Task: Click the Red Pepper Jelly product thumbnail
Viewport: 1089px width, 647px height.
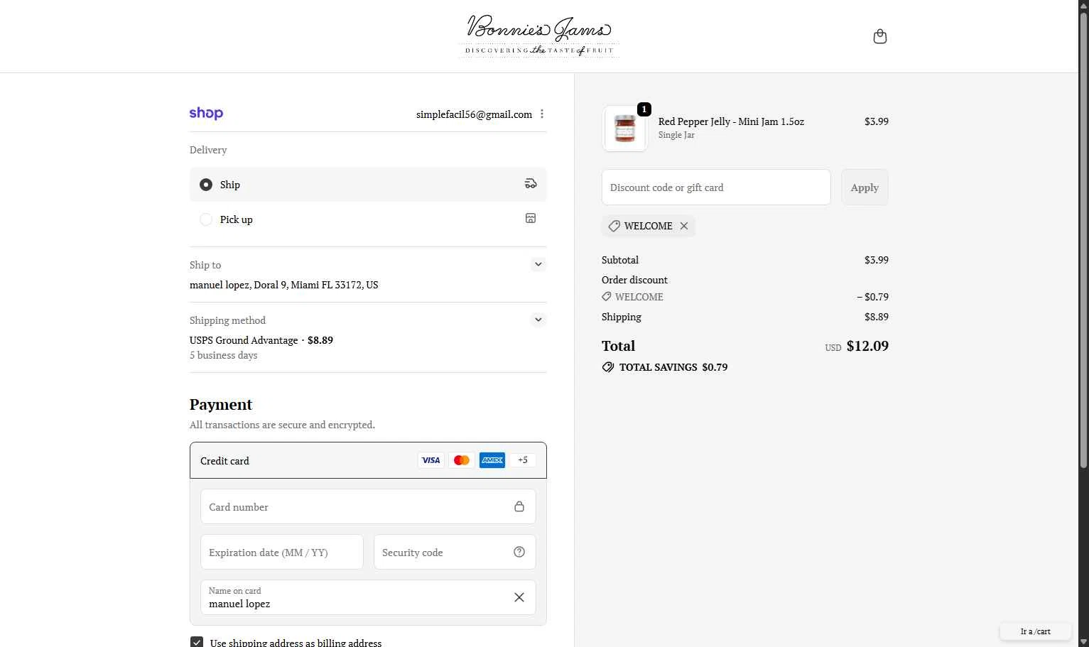Action: (625, 129)
